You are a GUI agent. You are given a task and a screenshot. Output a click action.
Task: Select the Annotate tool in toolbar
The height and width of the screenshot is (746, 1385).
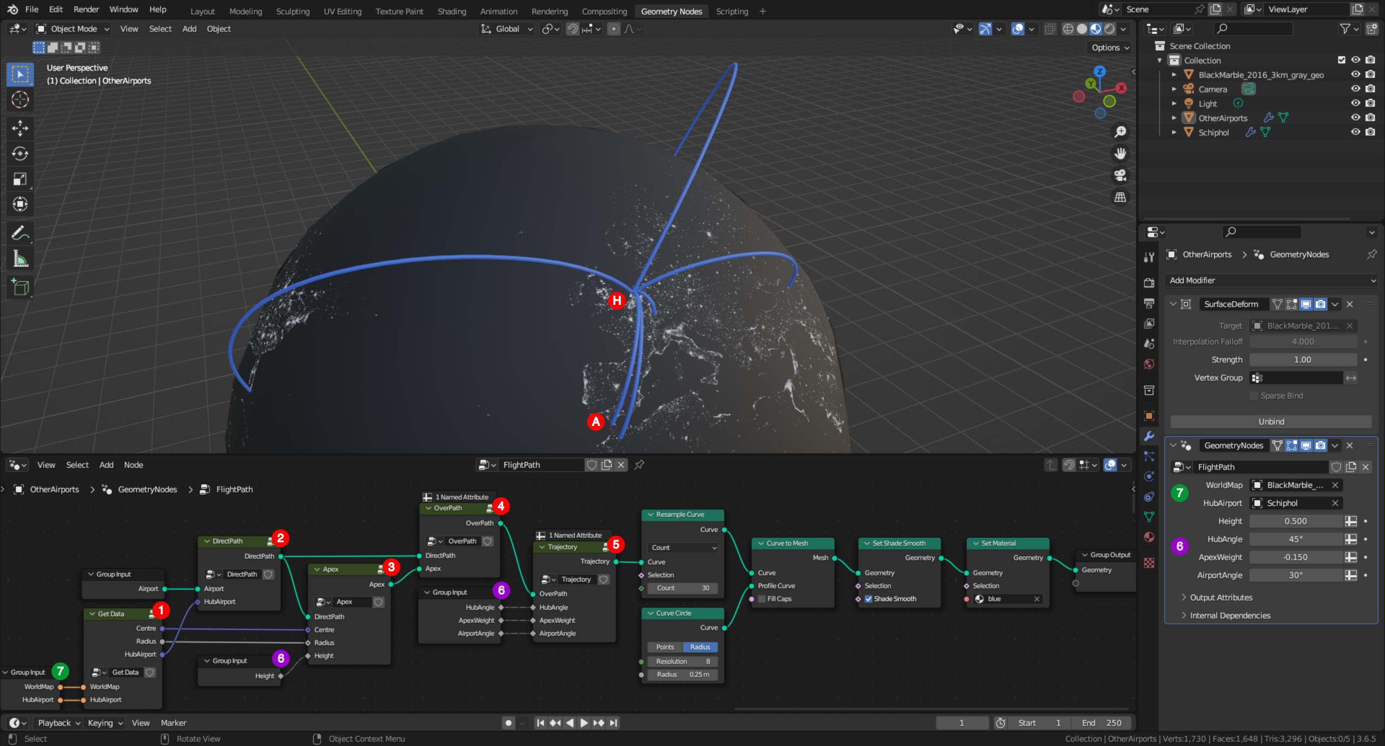[x=20, y=234]
